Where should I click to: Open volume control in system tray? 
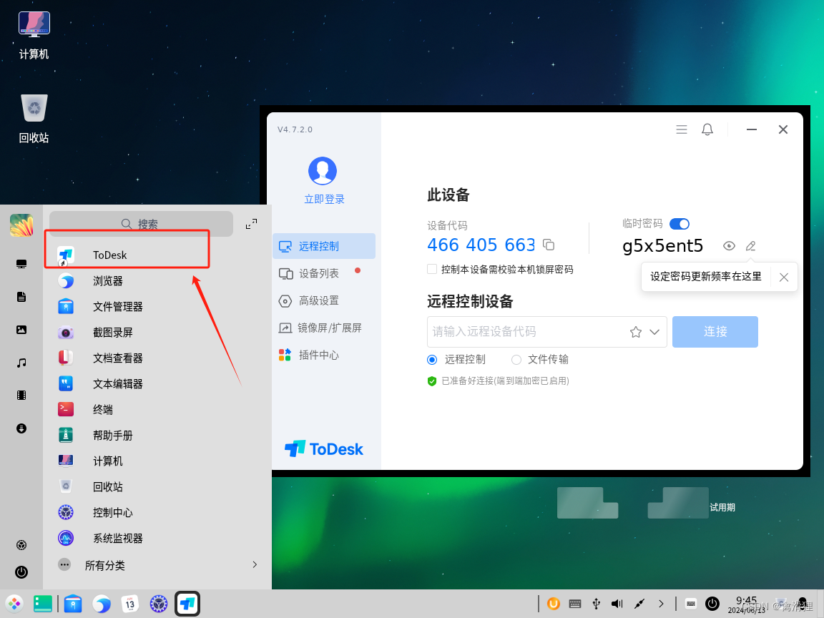617,604
